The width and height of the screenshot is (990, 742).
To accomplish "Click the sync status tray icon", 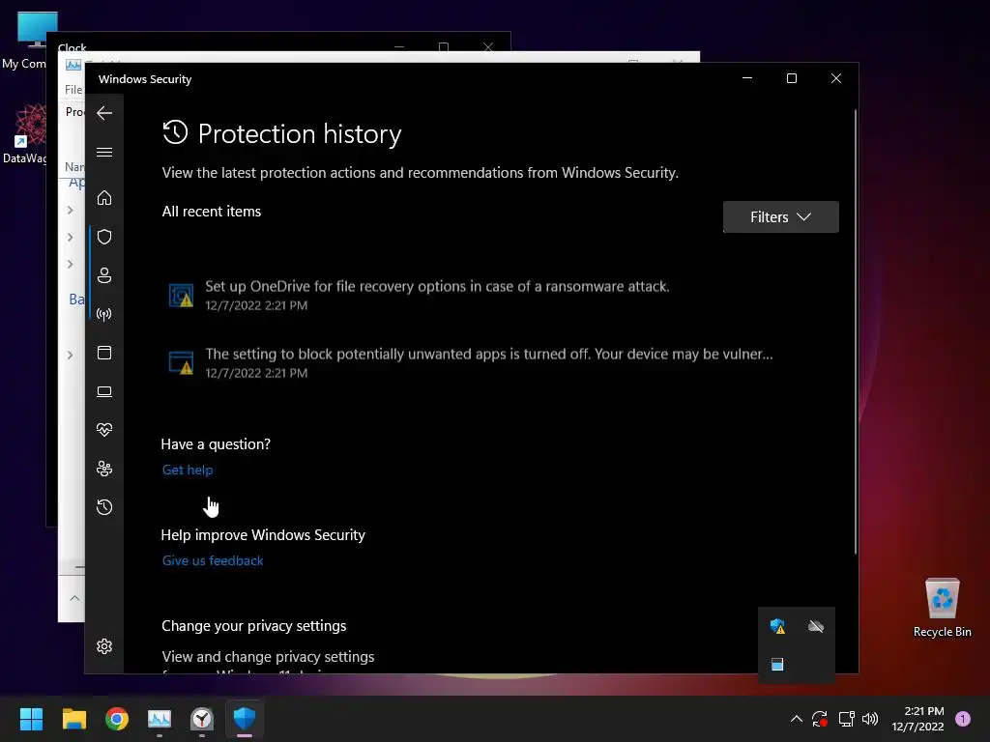I will (820, 719).
